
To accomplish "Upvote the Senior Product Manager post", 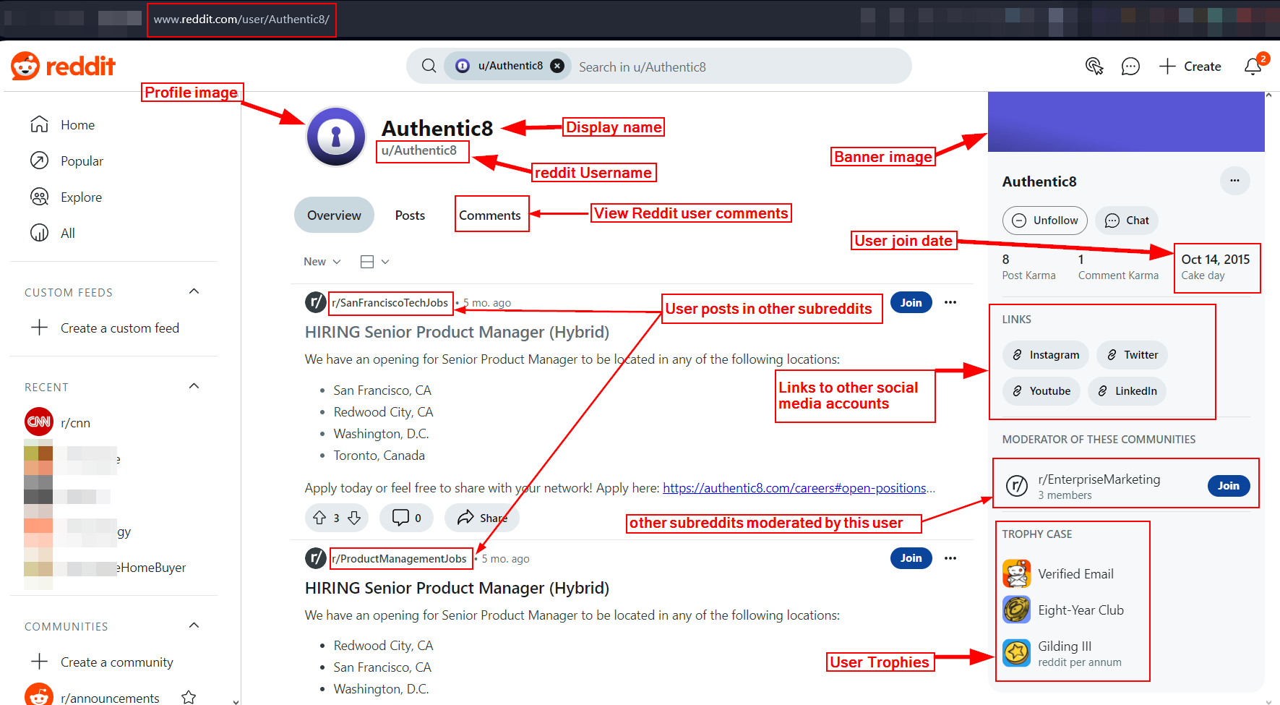I will tap(319, 517).
